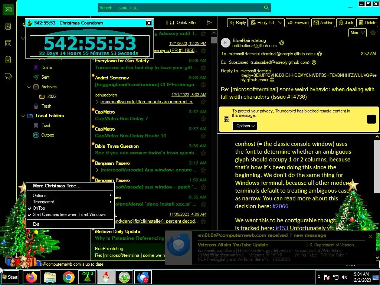Open the Reply List dropdown arrow
This screenshot has width=380, height=285.
pos(280,23)
